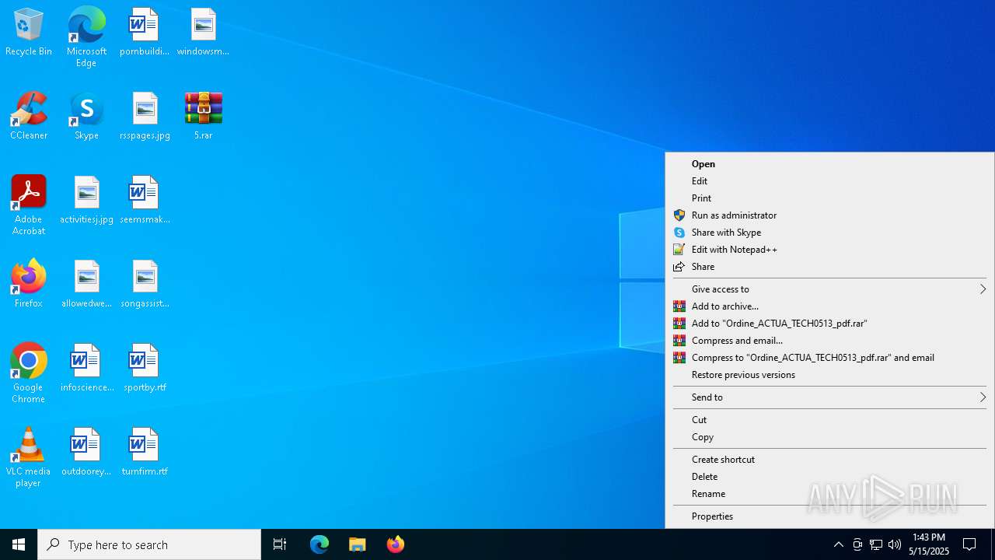Choose Edit in the context menu

pyautogui.click(x=829, y=181)
